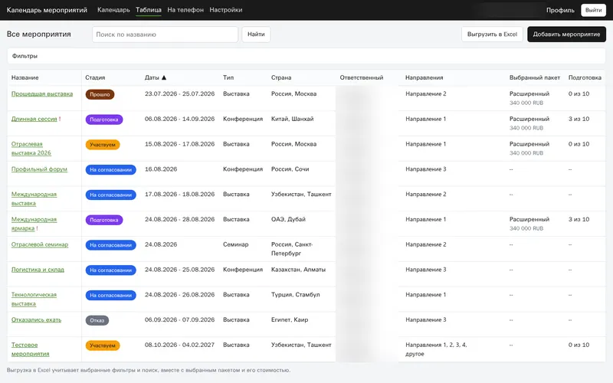Open the Международная ярмарка event link
The width and height of the screenshot is (613, 383).
34,224
